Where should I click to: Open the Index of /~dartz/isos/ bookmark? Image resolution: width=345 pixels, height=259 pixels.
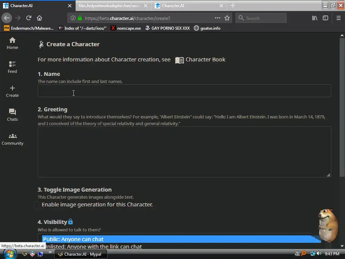[x=82, y=28]
